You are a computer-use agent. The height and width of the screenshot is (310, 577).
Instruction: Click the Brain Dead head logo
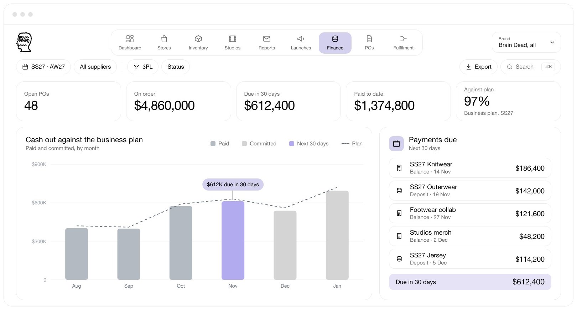pos(24,42)
